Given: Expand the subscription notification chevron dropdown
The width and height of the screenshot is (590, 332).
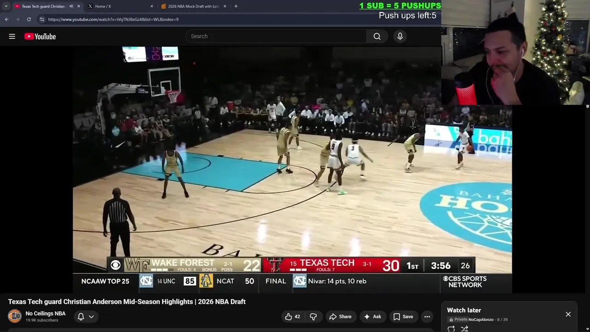Looking at the screenshot, I should [91, 316].
